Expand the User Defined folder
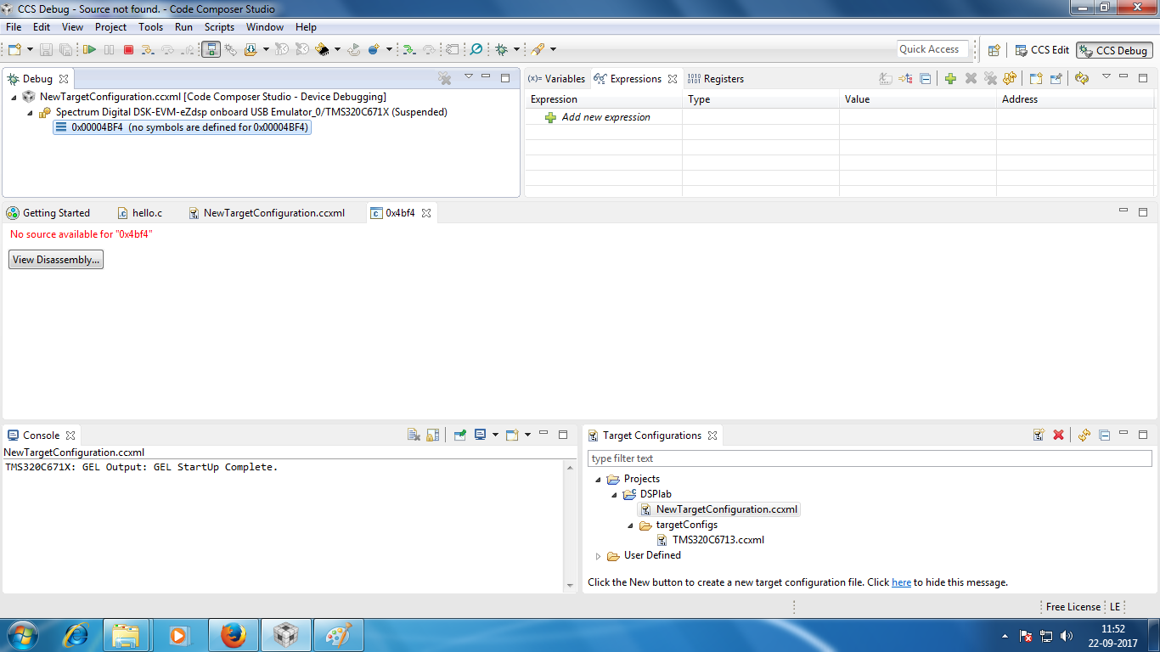The height and width of the screenshot is (652, 1160). pyautogui.click(x=599, y=556)
